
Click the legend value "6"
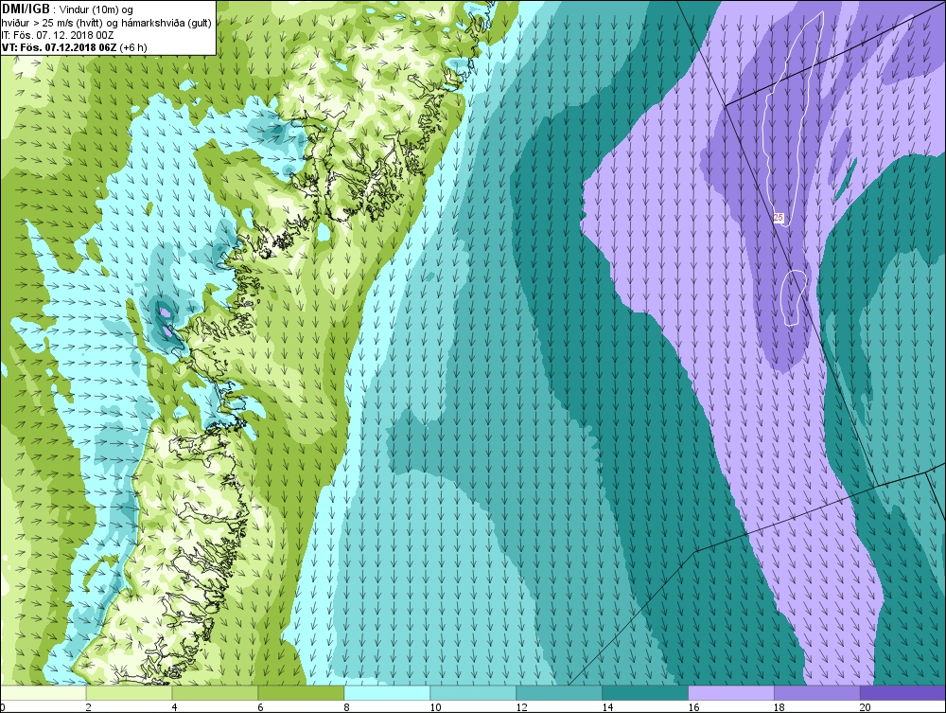260,707
